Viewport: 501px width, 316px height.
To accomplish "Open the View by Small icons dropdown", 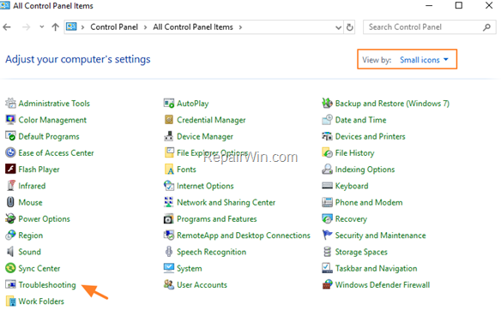I will tap(425, 60).
